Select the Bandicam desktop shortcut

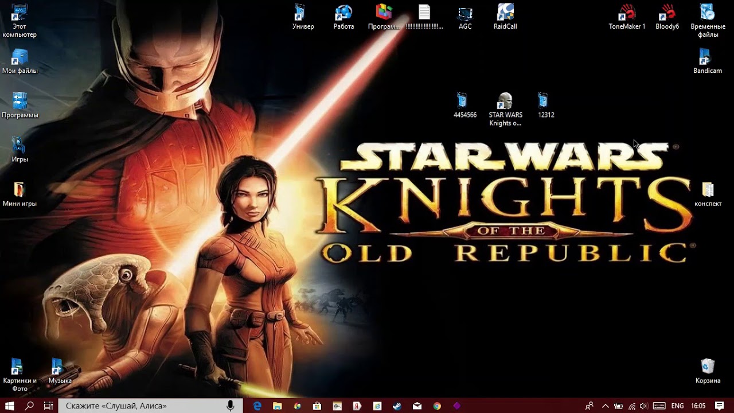[707, 61]
